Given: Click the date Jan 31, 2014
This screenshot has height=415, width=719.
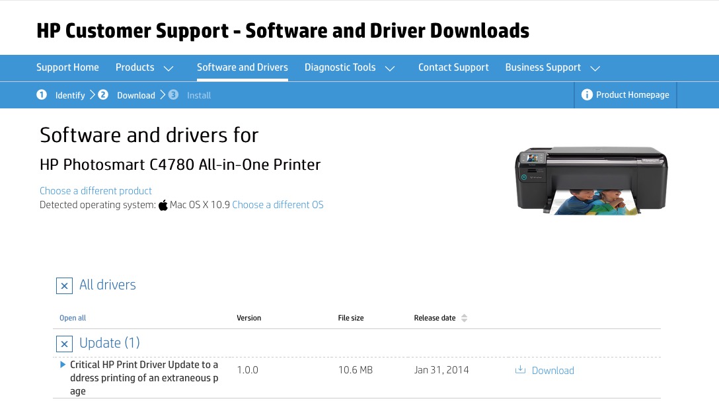Looking at the screenshot, I should coord(441,369).
